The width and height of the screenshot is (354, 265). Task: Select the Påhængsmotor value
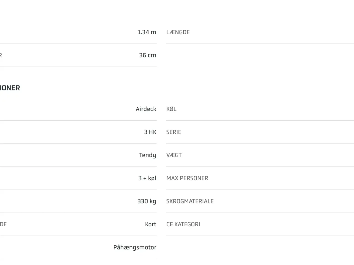click(x=135, y=247)
